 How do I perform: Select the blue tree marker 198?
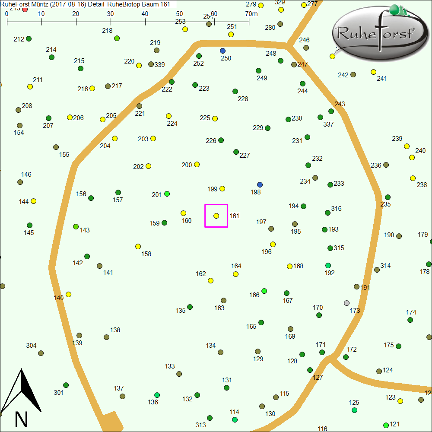click(x=260, y=184)
